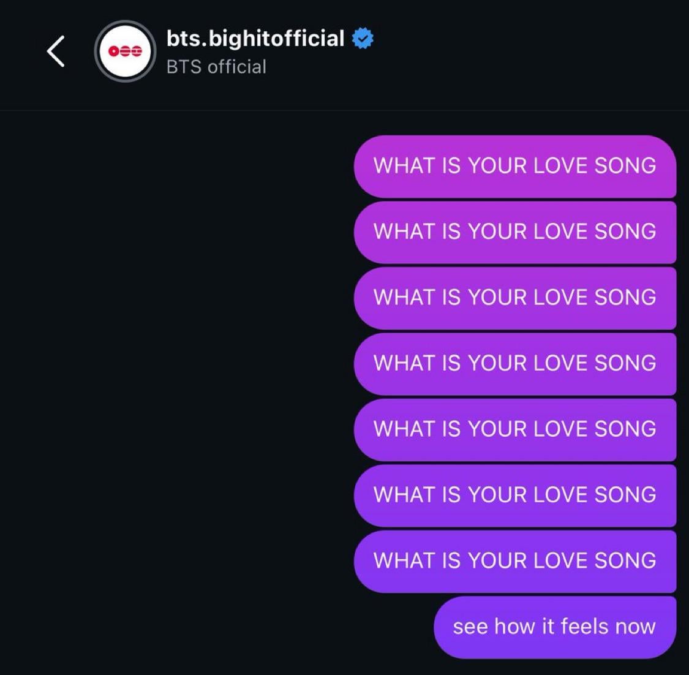Tap the fifth purple message bubble
This screenshot has height=675, width=689.
(x=515, y=429)
